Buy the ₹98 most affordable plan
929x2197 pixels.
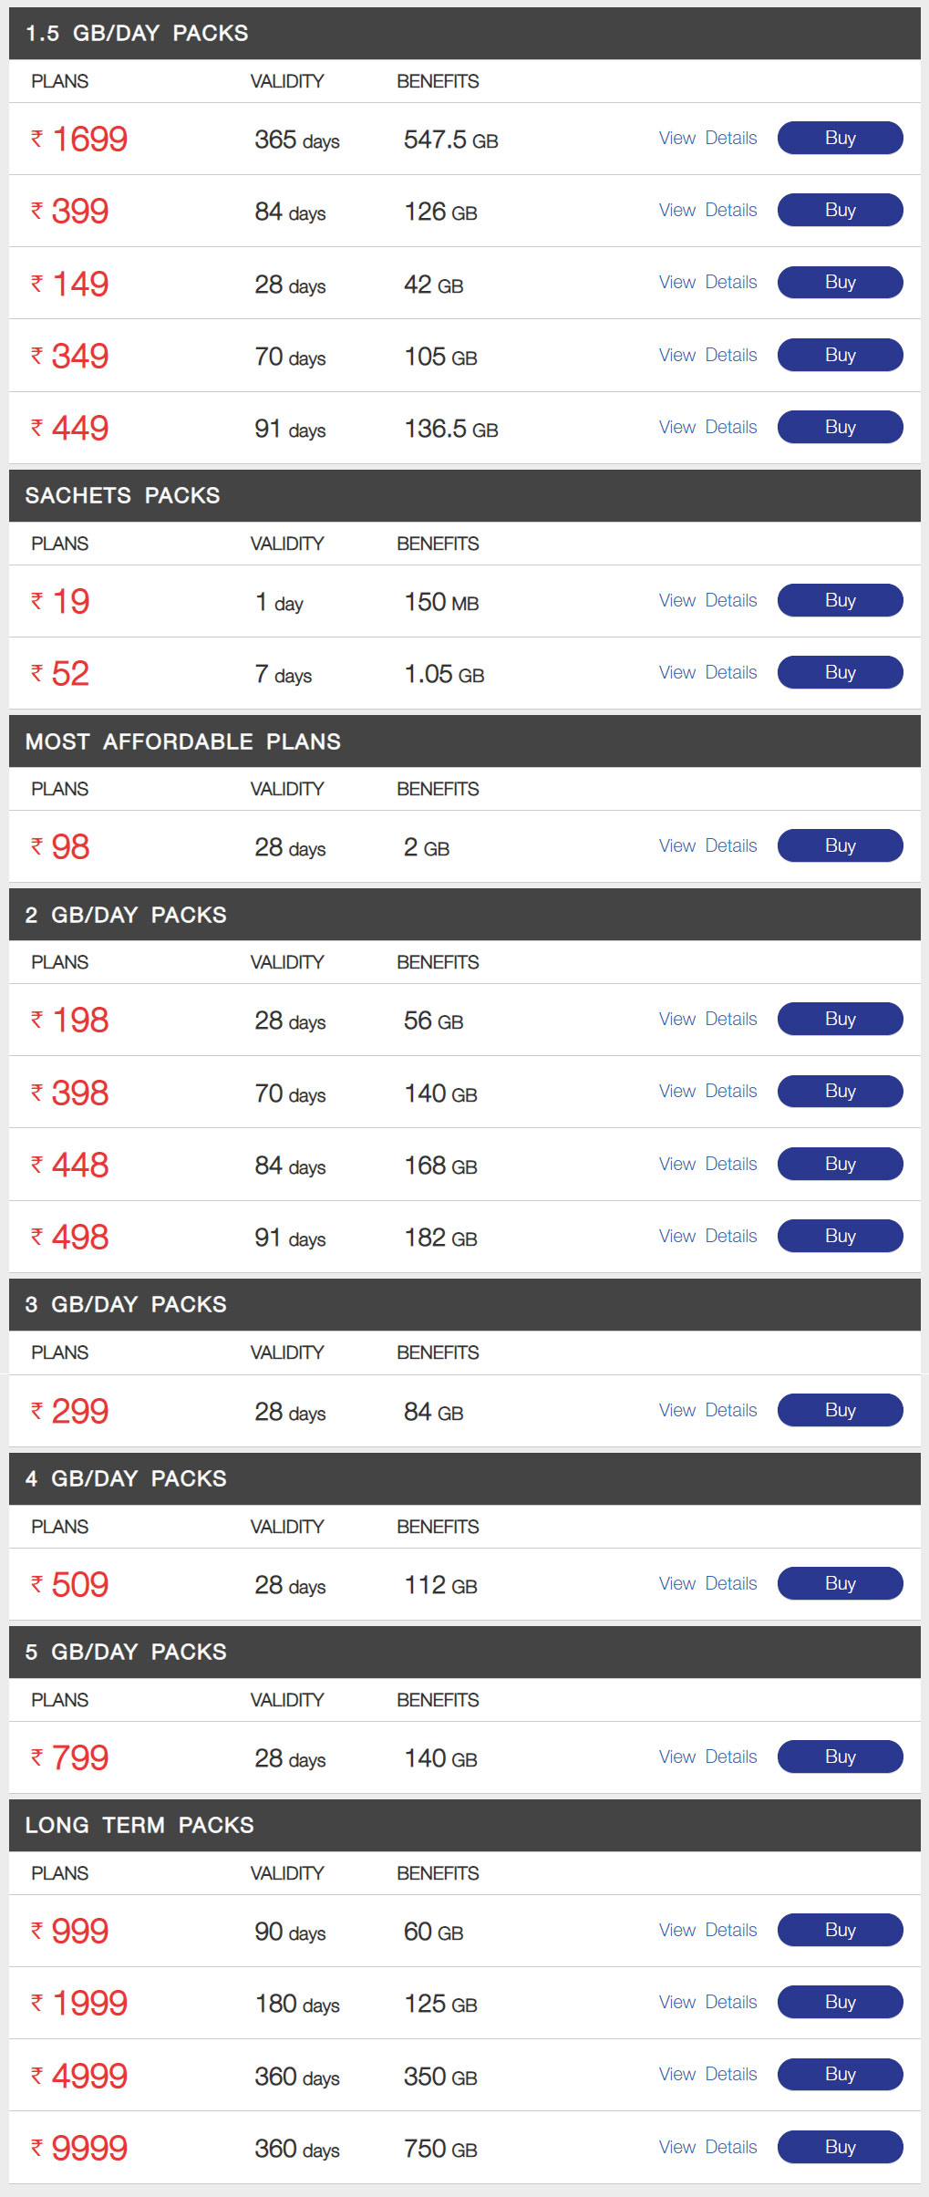pyautogui.click(x=840, y=845)
